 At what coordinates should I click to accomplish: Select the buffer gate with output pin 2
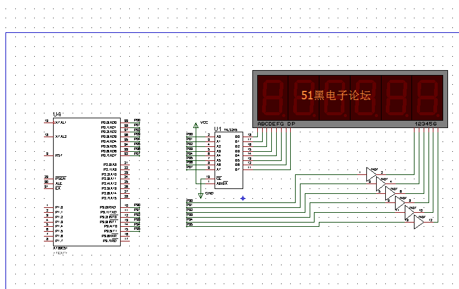click(x=371, y=174)
